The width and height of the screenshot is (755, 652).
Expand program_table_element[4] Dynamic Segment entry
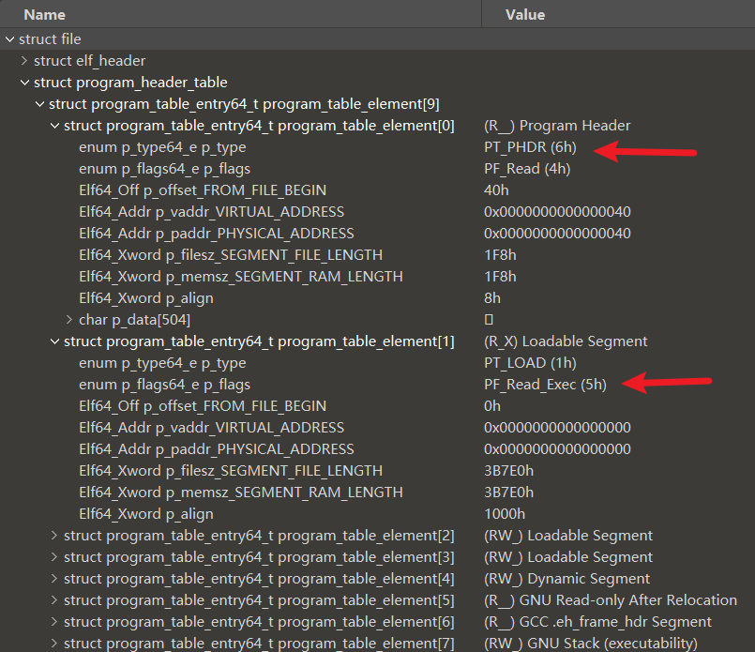(x=54, y=579)
